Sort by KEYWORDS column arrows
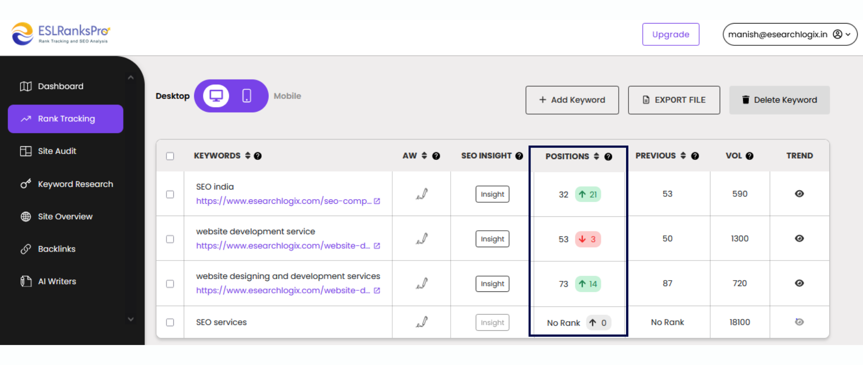 [248, 156]
